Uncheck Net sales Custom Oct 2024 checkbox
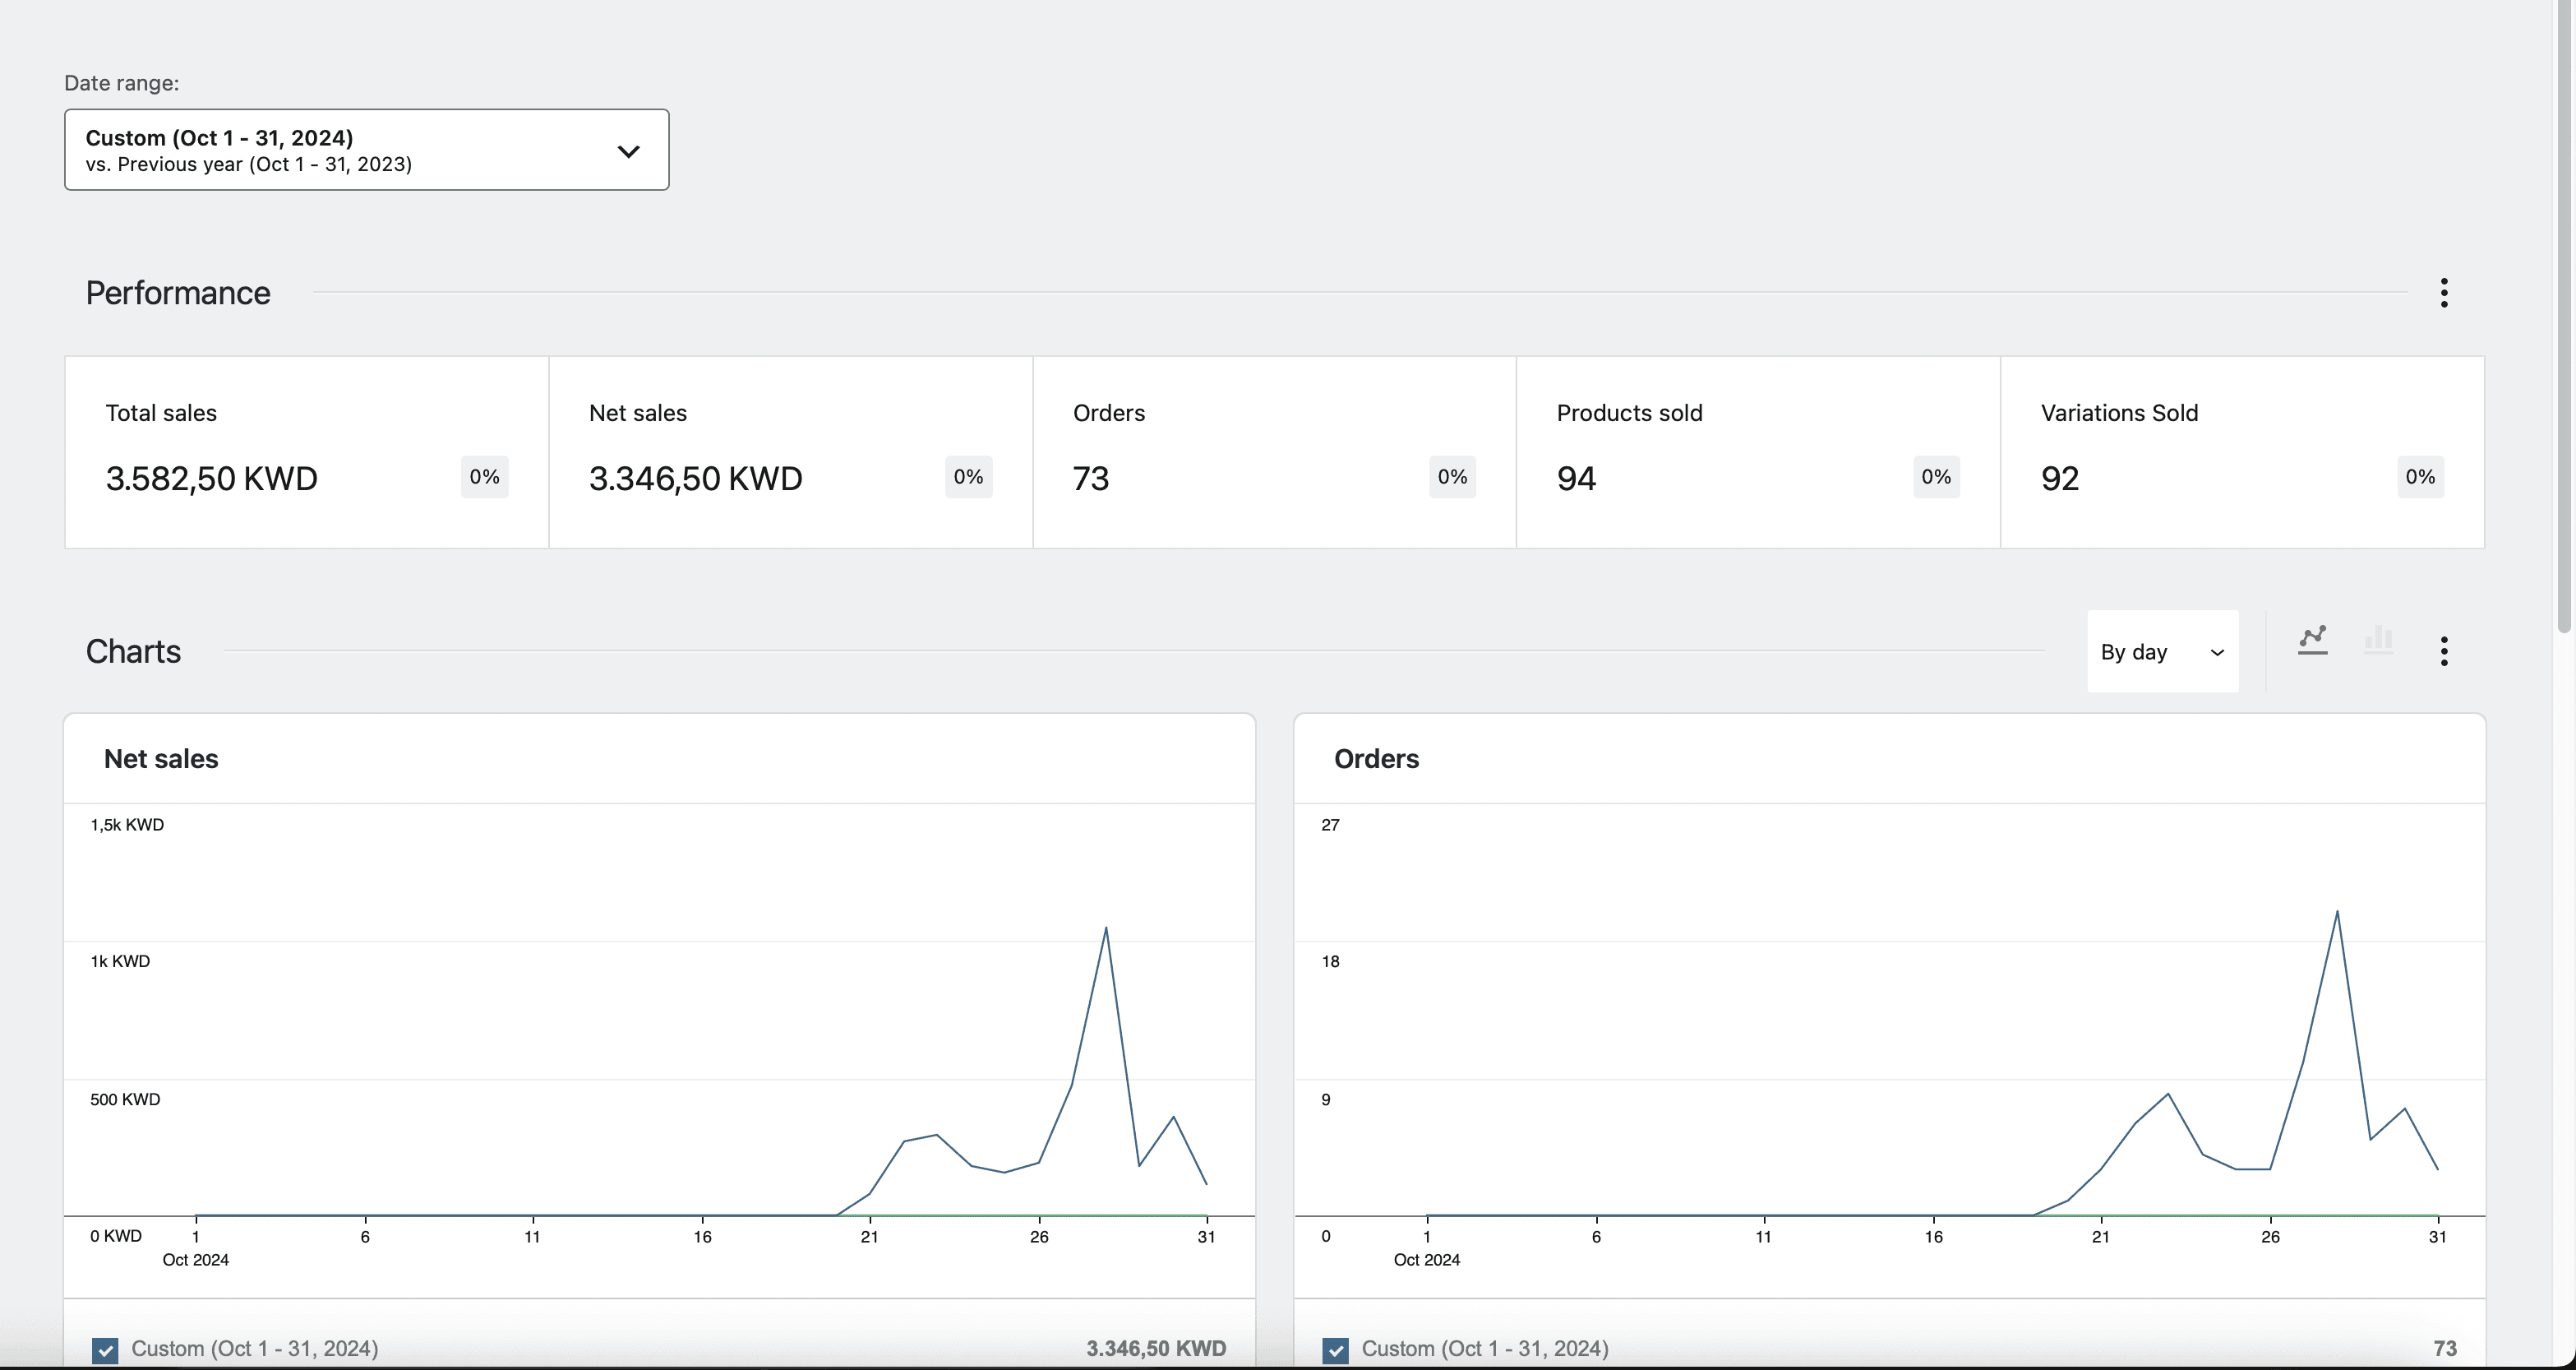 (105, 1350)
